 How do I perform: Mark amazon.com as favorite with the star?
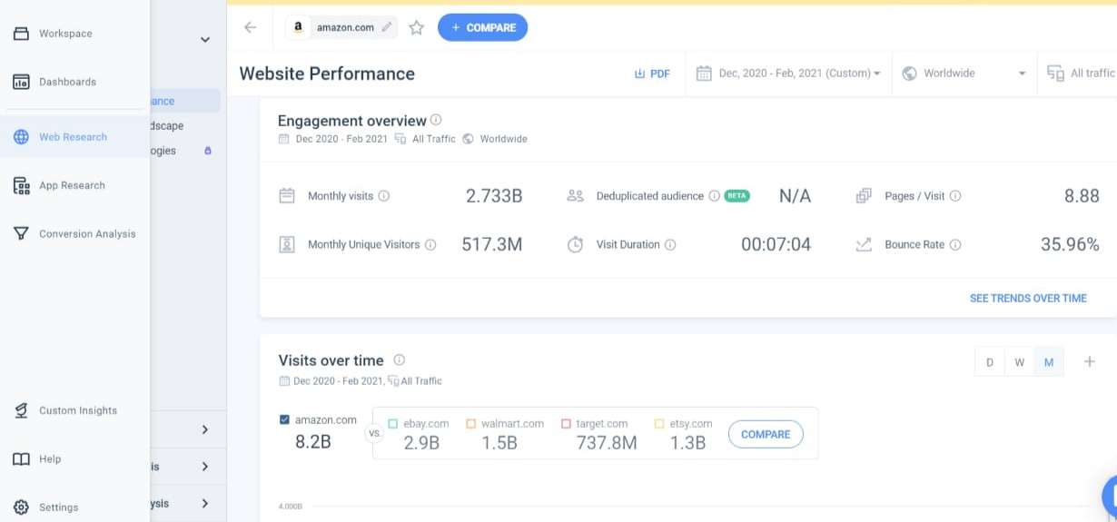point(417,27)
